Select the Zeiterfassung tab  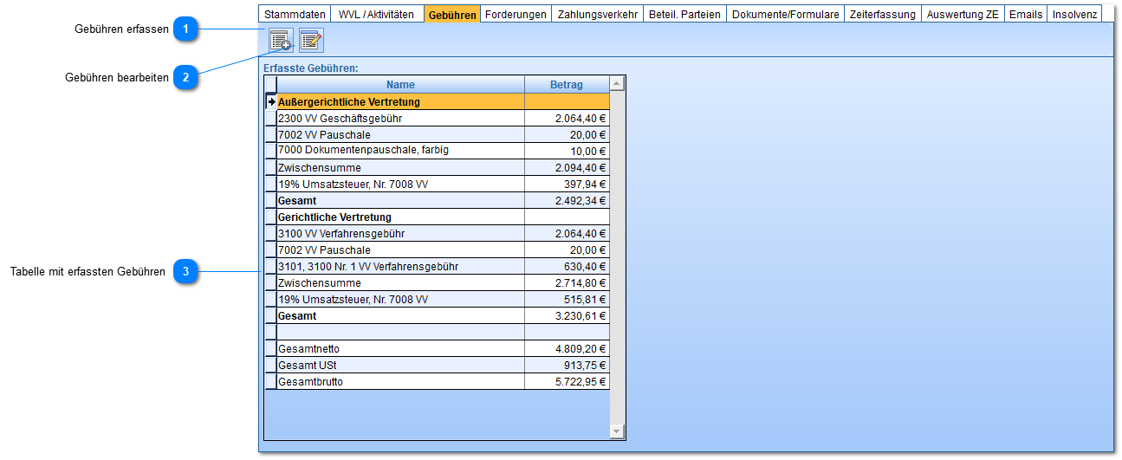pos(882,14)
